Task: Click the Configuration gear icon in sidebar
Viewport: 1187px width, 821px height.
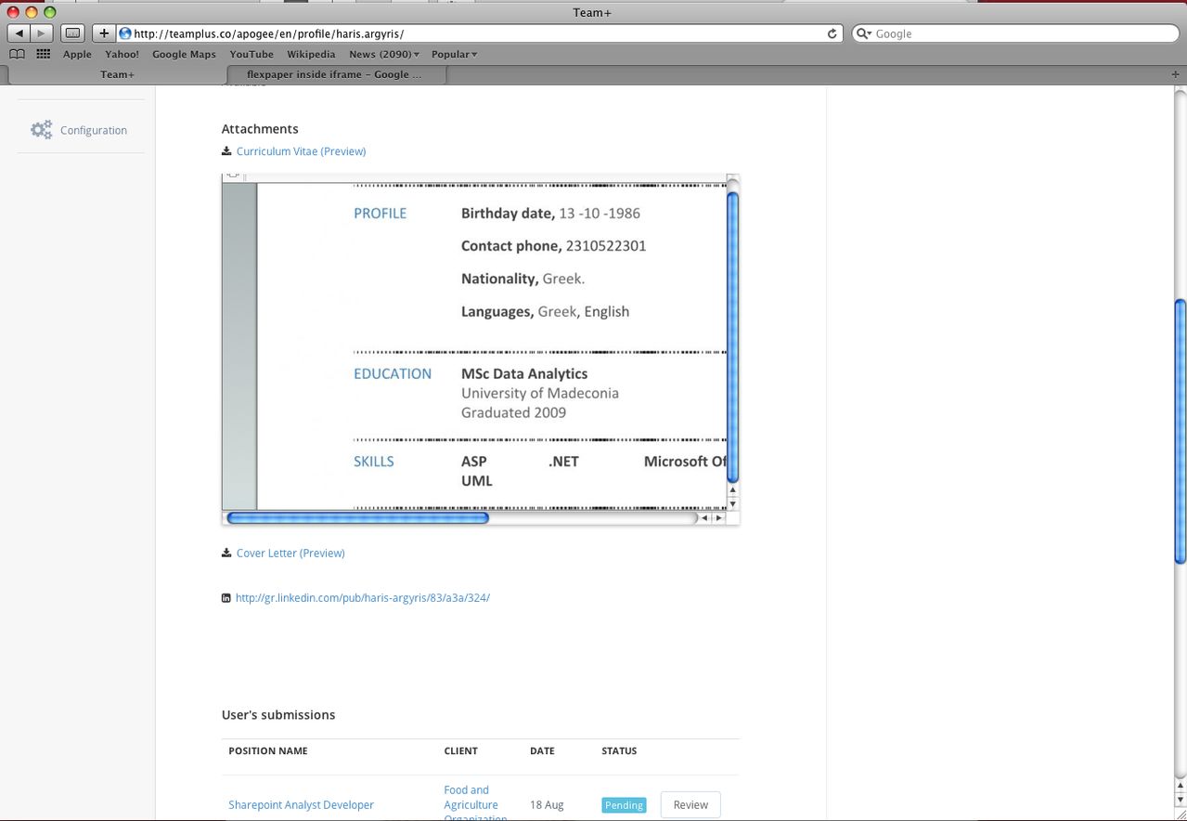Action: [x=42, y=130]
